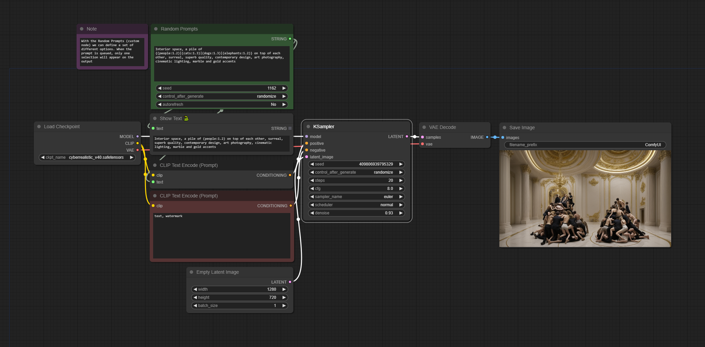Click the Empty Latent Image LATENT output port
The height and width of the screenshot is (347, 705).
290,282
